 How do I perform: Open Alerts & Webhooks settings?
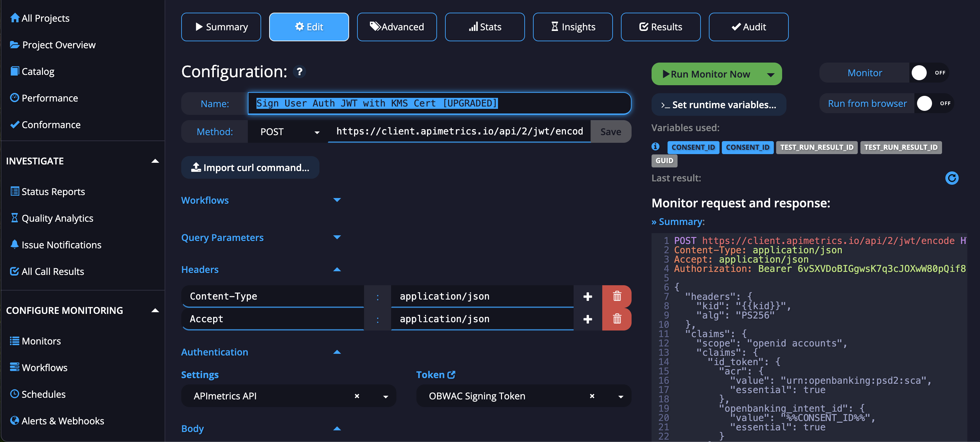(x=63, y=421)
